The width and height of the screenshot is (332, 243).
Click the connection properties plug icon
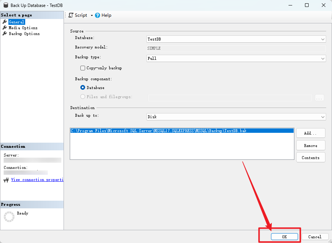pos(6,180)
